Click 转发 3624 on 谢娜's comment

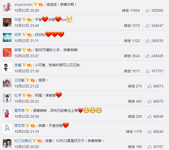point(132,56)
